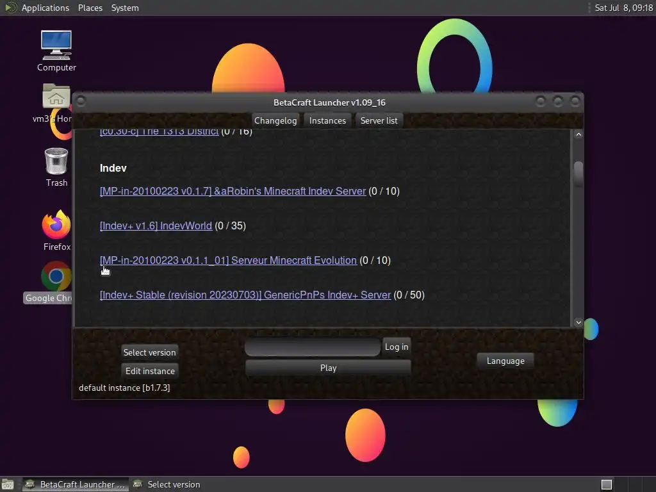Click the (0 / 50) player count text
The image size is (656, 492).
[409, 295]
